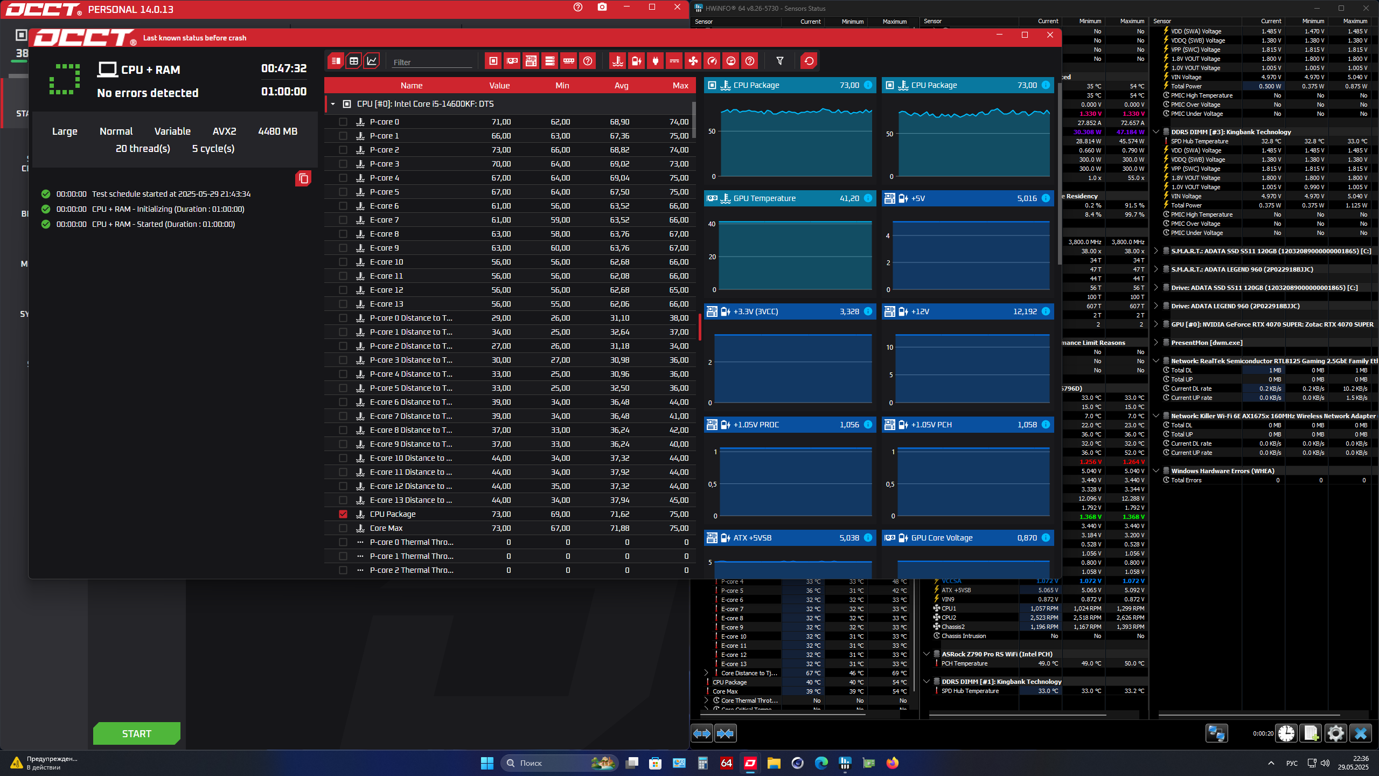Collapse the CPU [#0] Intel Core i5-14600KF group
1379x776 pixels.
coord(333,104)
